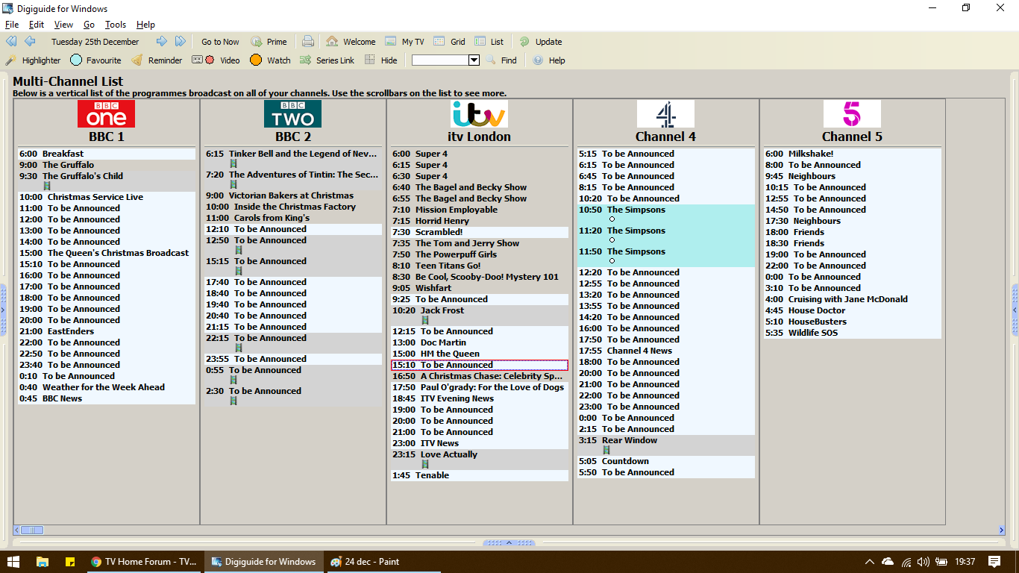The height and width of the screenshot is (573, 1019).
Task: Open Prime time view
Action: [x=269, y=42]
